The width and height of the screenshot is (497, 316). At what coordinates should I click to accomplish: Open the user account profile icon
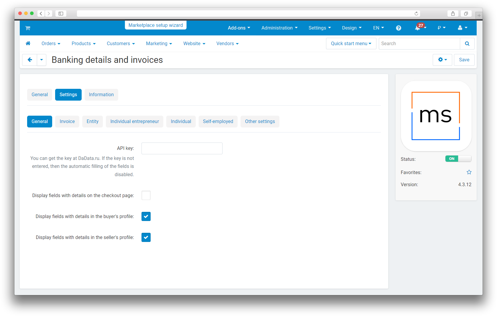462,28
